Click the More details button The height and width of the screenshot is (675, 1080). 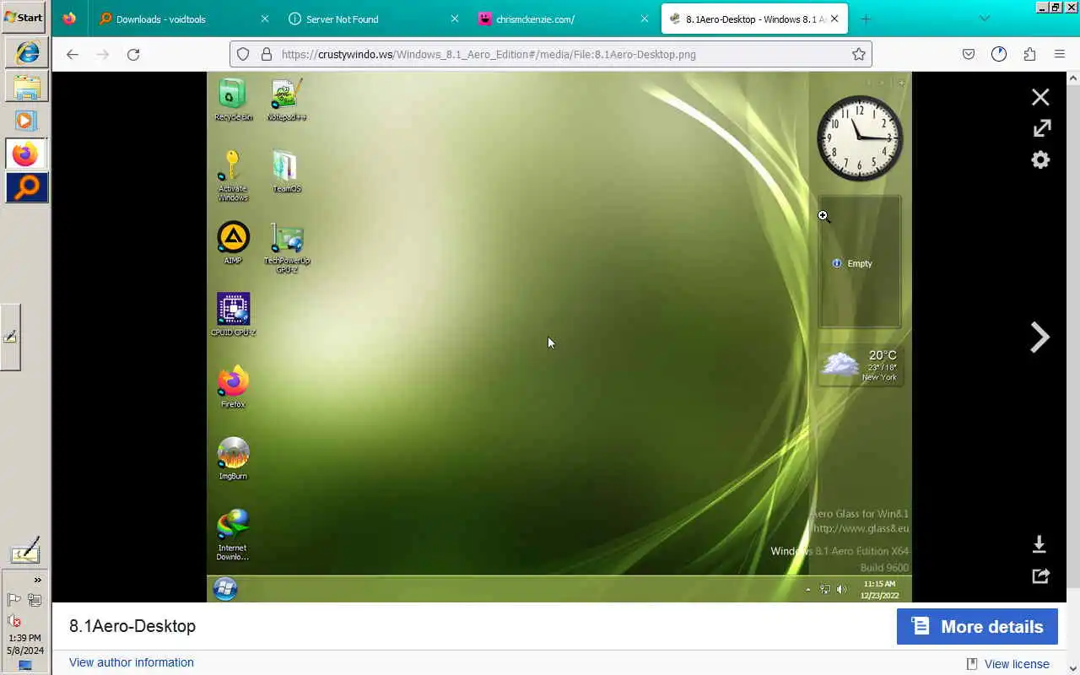coord(977,627)
